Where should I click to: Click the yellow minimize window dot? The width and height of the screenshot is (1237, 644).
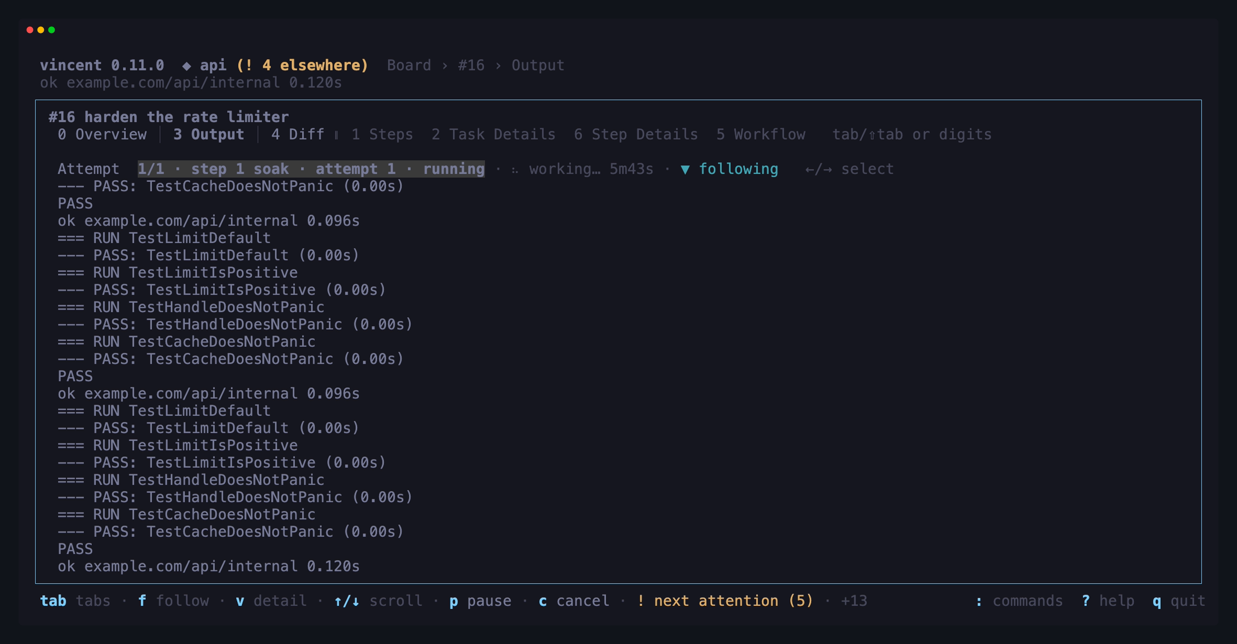(41, 30)
